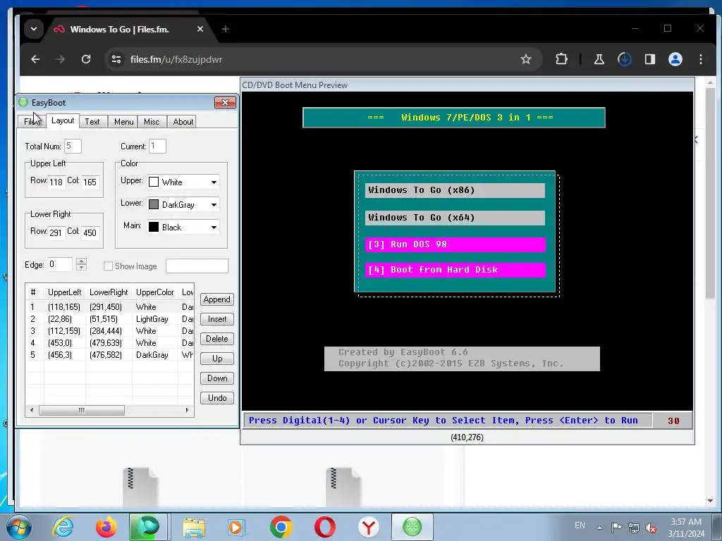Move the layout item Up
The height and width of the screenshot is (541, 722).
[x=217, y=359]
